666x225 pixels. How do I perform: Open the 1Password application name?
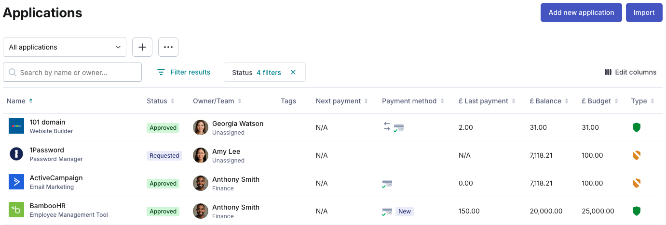(x=47, y=150)
